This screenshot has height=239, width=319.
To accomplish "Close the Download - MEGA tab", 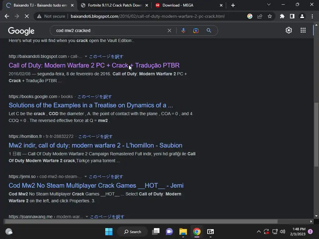I will click(221, 5).
